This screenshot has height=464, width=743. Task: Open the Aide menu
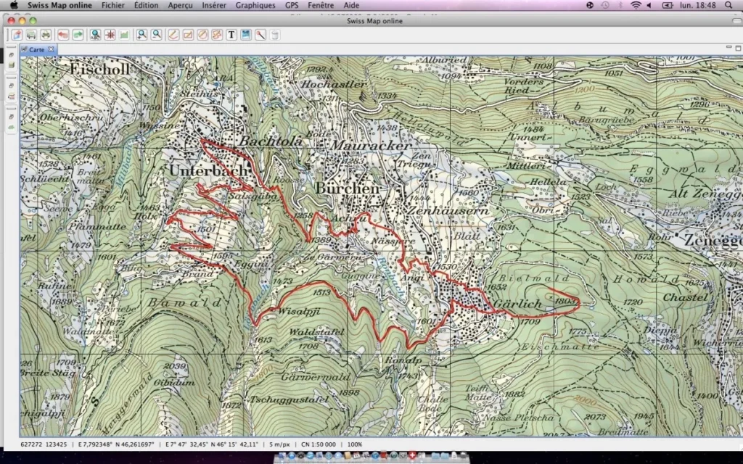tap(351, 5)
